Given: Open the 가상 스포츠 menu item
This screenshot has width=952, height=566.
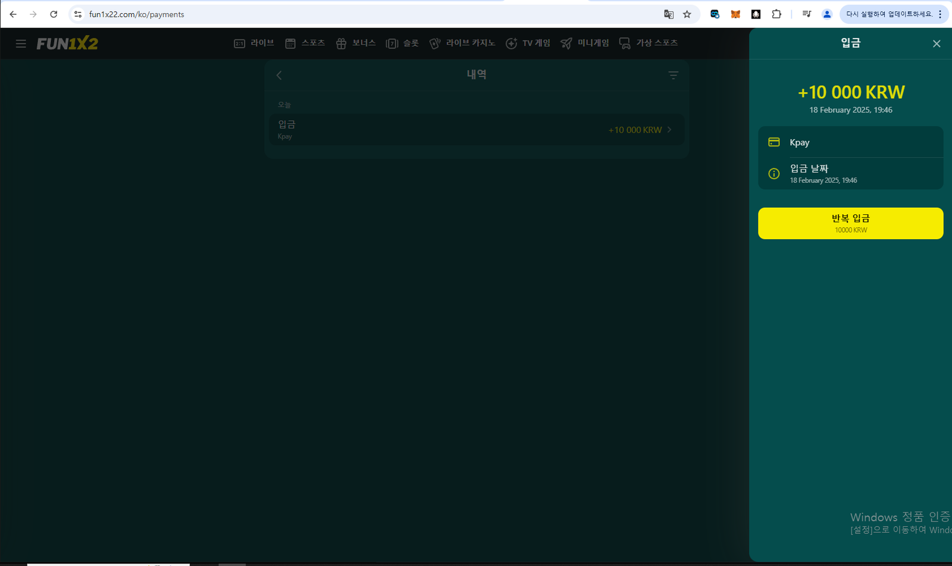Looking at the screenshot, I should point(649,43).
